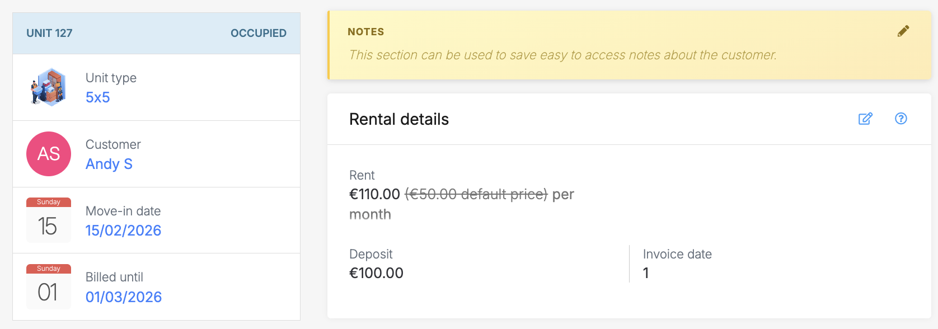Click the notes placeholder text
This screenshot has height=329, width=938.
pos(562,55)
